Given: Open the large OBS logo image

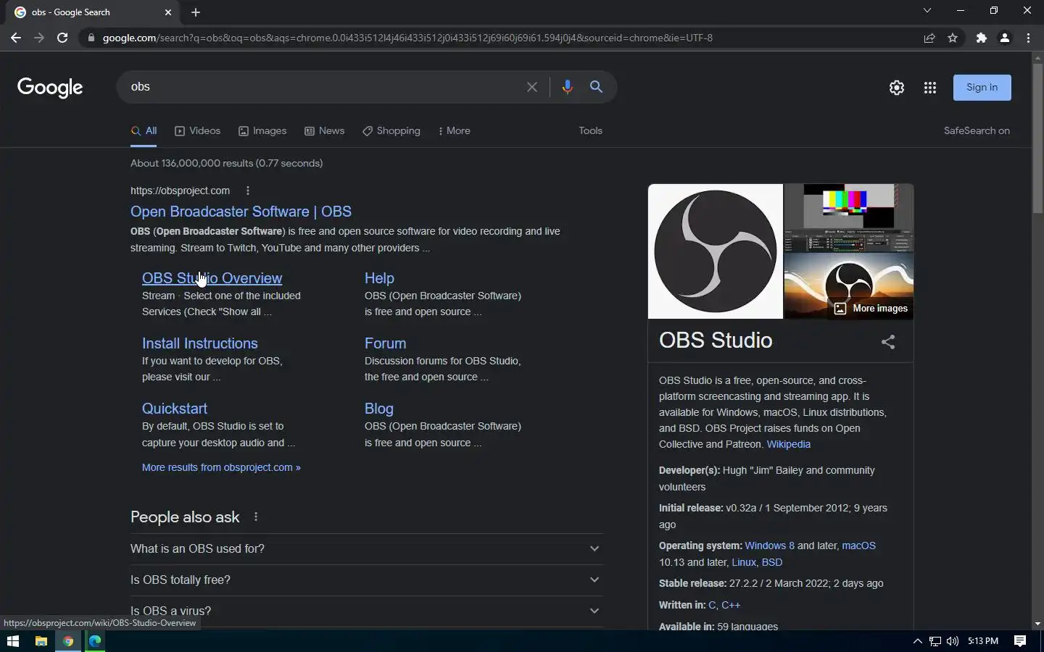Looking at the screenshot, I should (x=715, y=251).
